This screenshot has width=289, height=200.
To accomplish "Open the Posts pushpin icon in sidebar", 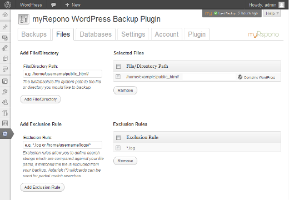I will [x=5, y=27].
